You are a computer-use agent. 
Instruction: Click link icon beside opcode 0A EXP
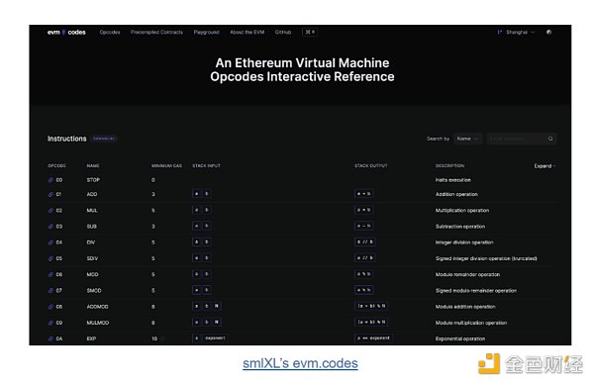click(x=50, y=339)
